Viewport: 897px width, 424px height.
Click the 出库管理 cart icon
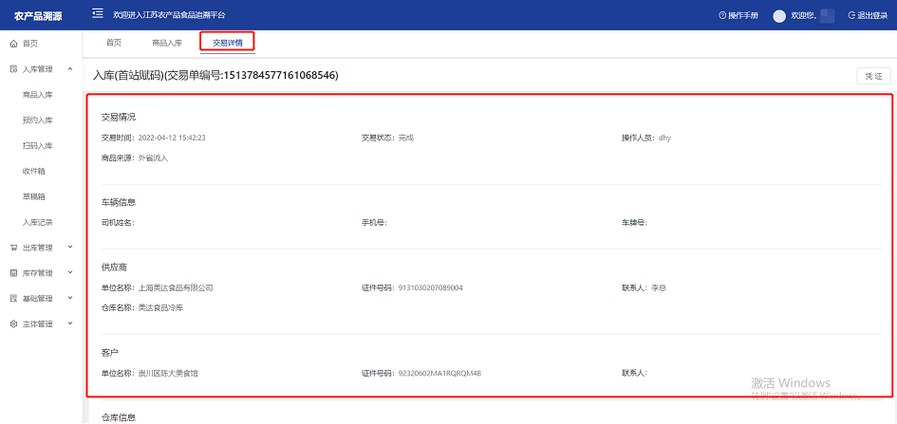point(13,248)
